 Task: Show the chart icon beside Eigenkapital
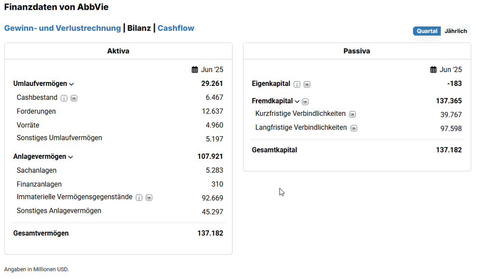click(307, 84)
